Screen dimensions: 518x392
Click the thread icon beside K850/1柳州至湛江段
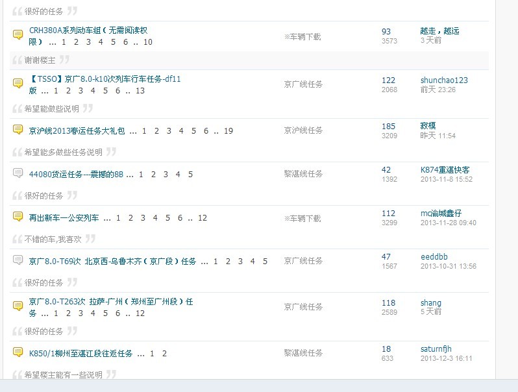point(18,352)
